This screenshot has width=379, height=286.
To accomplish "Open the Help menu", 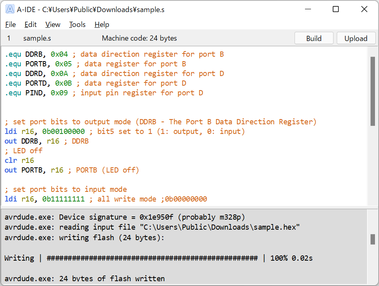I will [x=102, y=25].
